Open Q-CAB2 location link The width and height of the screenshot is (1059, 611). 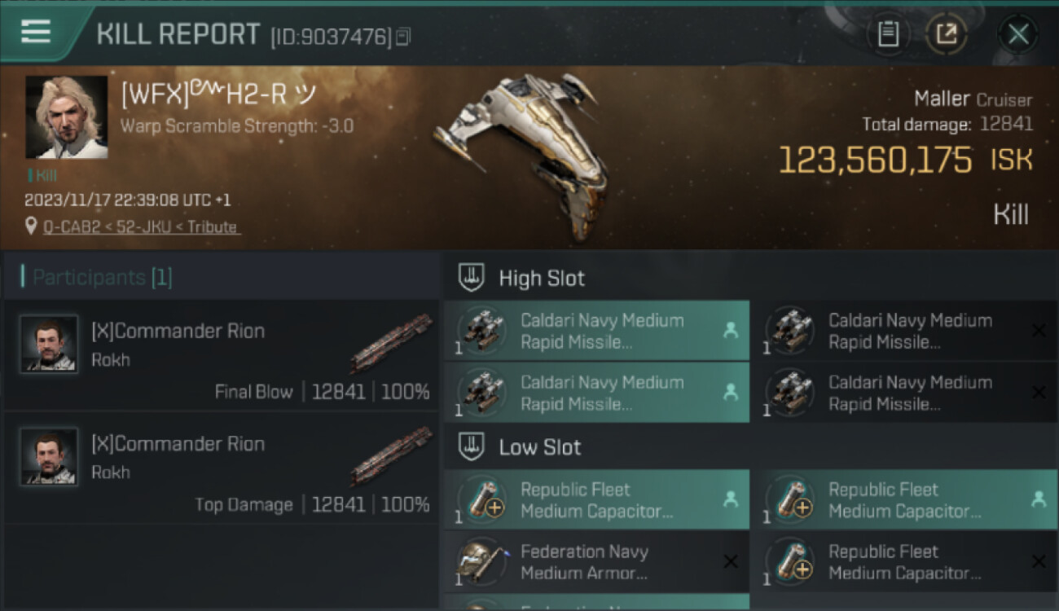pos(142,227)
